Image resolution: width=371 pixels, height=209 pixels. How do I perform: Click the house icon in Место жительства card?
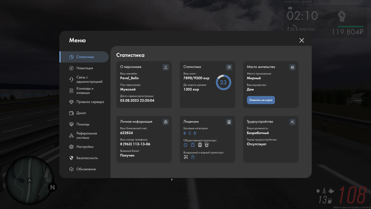pos(292,67)
